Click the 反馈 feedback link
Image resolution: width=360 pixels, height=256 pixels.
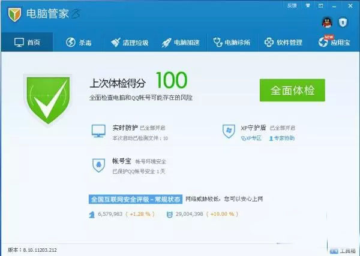coord(292,5)
